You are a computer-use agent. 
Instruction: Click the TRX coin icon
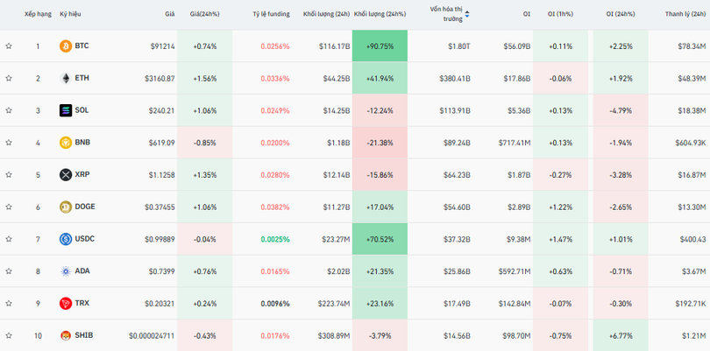[x=65, y=303]
